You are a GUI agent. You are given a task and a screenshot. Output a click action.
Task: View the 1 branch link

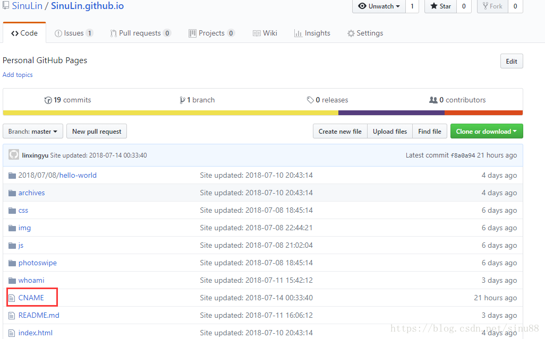coord(197,100)
